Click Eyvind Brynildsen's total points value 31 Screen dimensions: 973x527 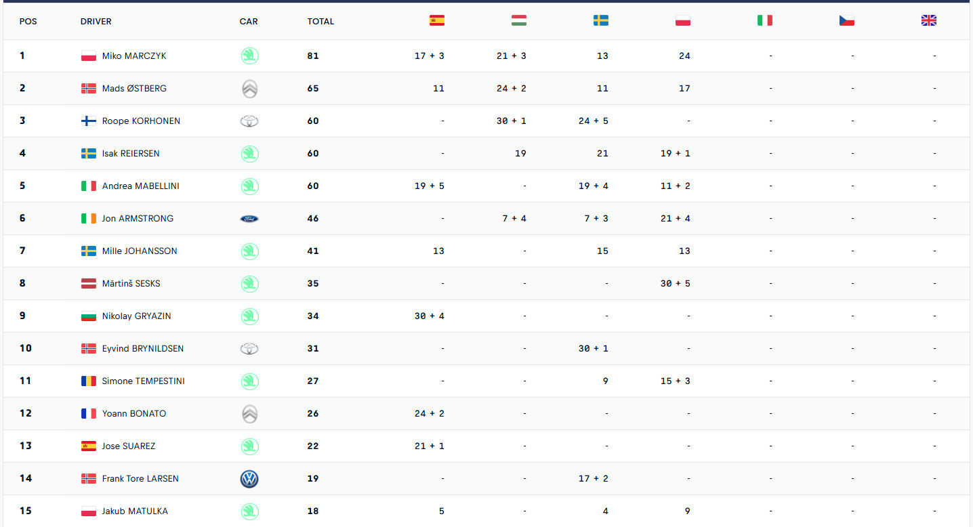[313, 349]
